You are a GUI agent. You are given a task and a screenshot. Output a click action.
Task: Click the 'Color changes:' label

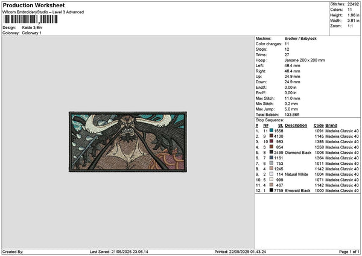(268, 44)
